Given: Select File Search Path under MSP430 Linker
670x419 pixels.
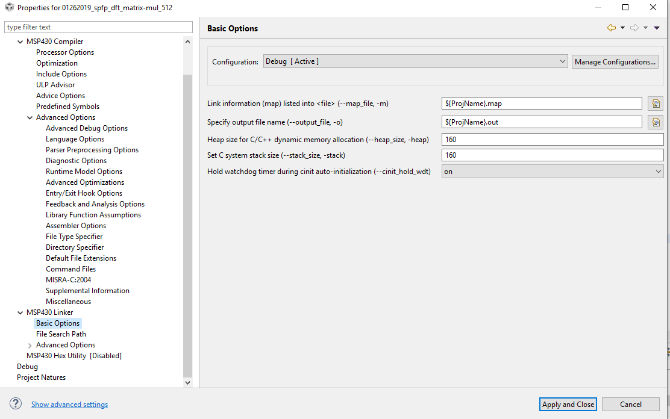Looking at the screenshot, I should coord(61,334).
